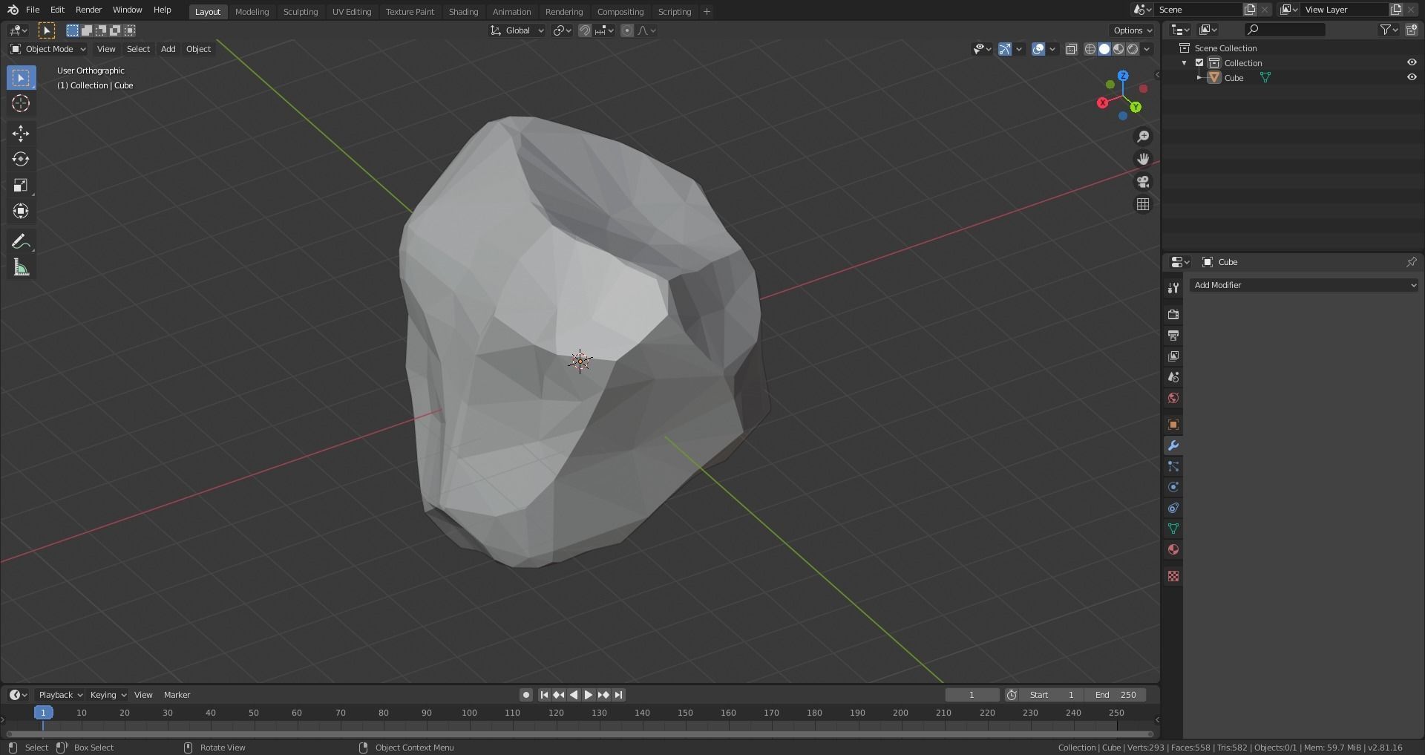Open viewport Add menu

tap(168, 49)
